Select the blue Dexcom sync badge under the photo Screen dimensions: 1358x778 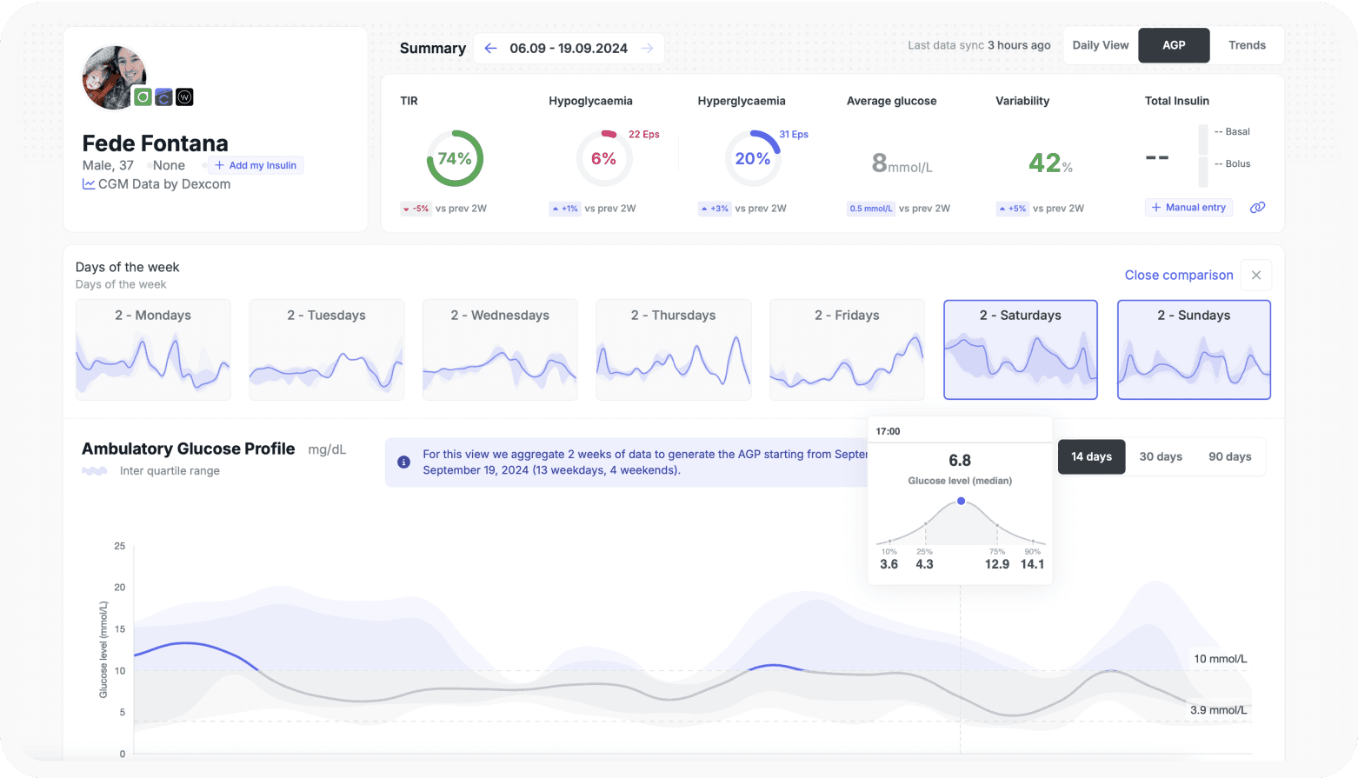[x=164, y=96]
